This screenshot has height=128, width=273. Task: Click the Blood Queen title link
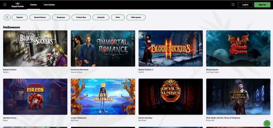coord(212,70)
